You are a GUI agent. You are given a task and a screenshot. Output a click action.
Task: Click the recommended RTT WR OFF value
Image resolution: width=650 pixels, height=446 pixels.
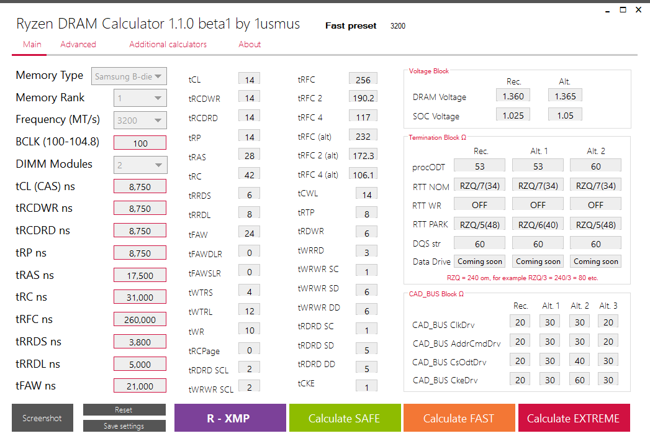480,205
